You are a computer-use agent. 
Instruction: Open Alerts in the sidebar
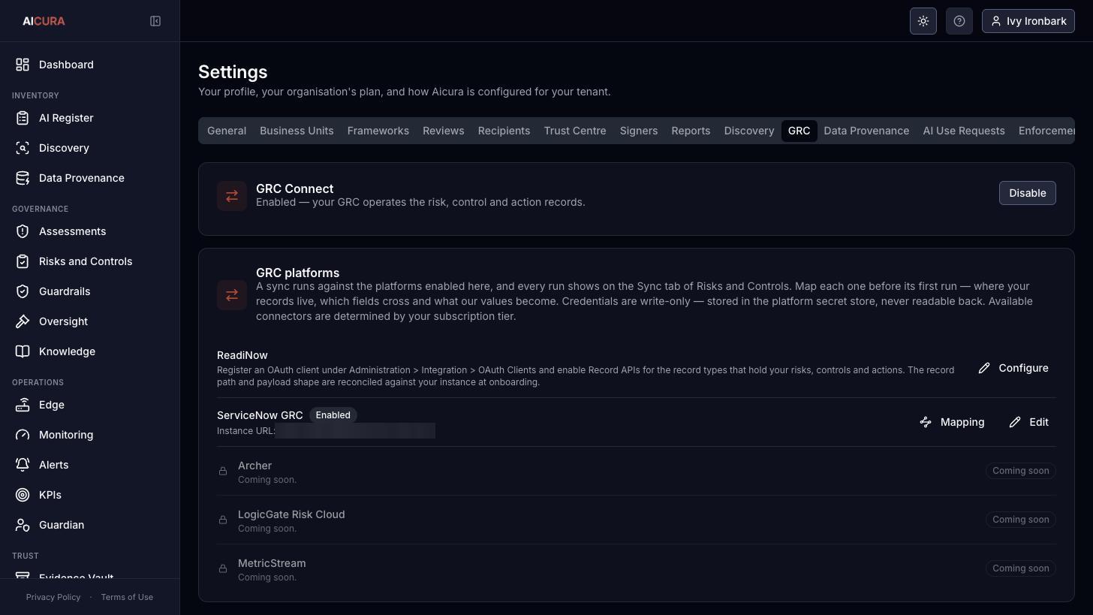click(x=89, y=465)
